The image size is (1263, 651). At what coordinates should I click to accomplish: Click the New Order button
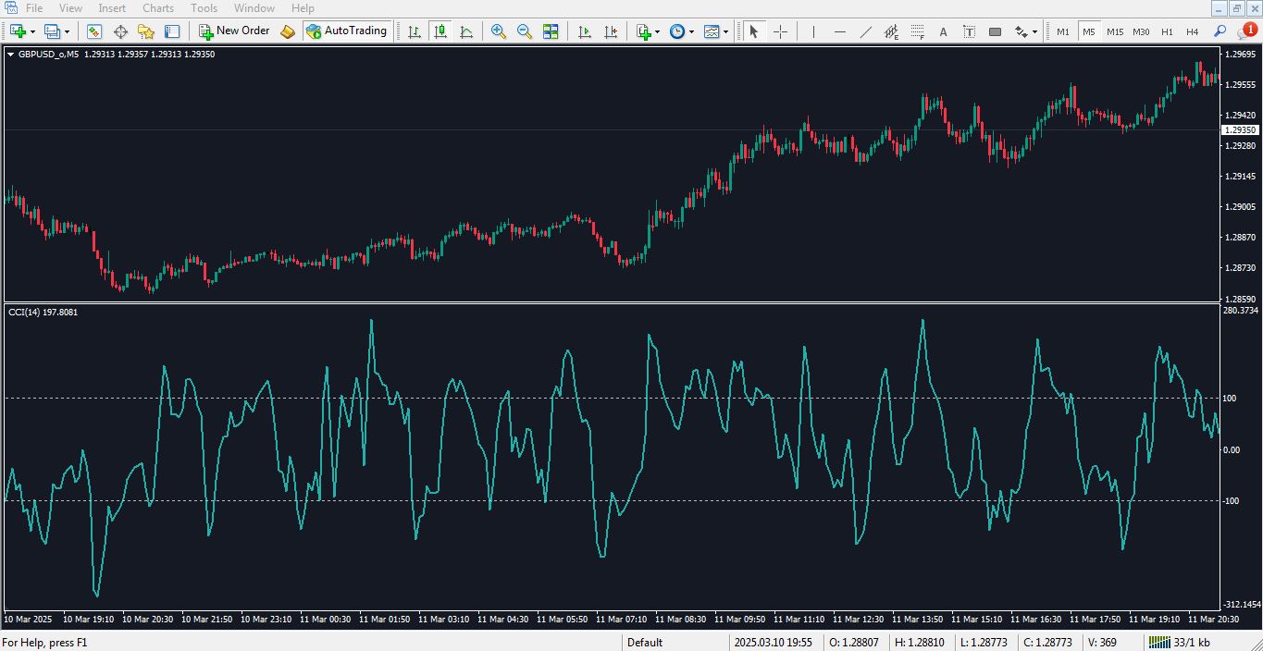click(x=234, y=31)
